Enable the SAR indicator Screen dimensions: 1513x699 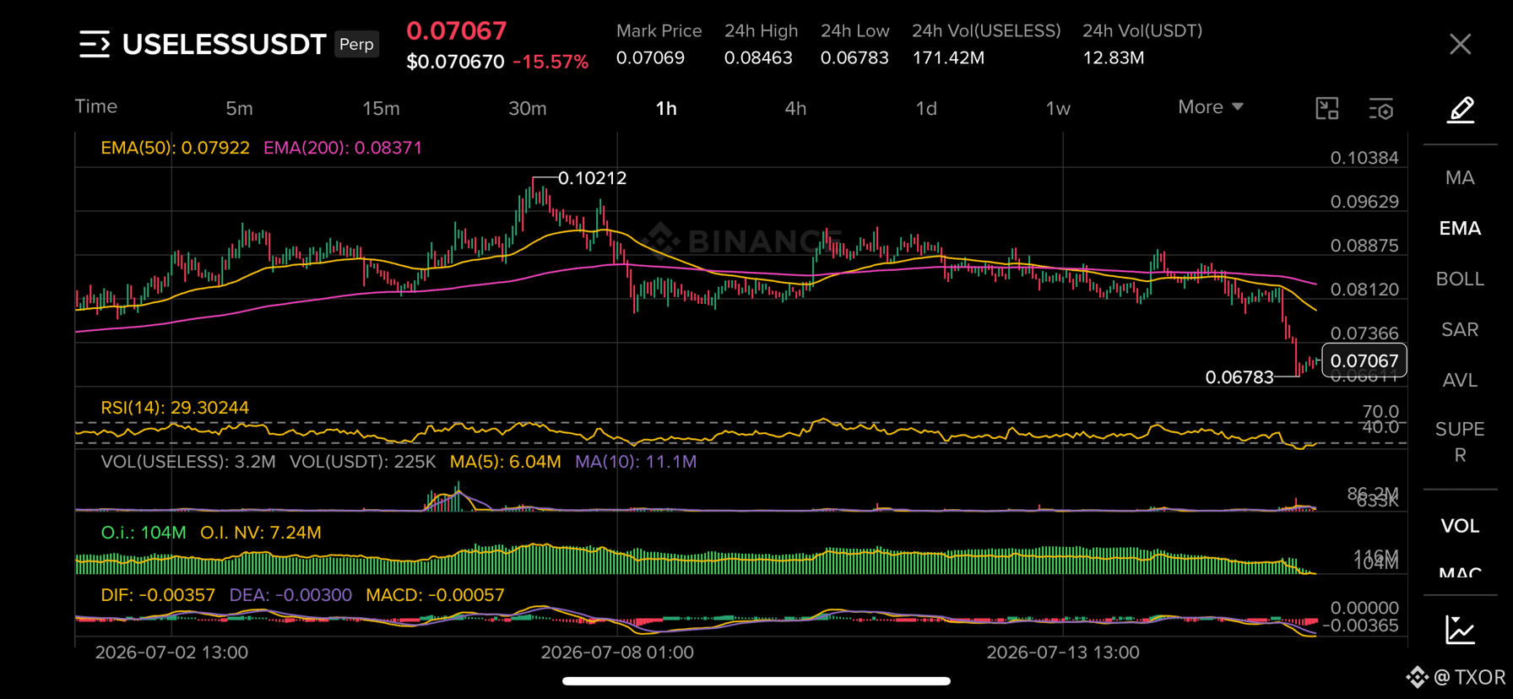coord(1460,329)
